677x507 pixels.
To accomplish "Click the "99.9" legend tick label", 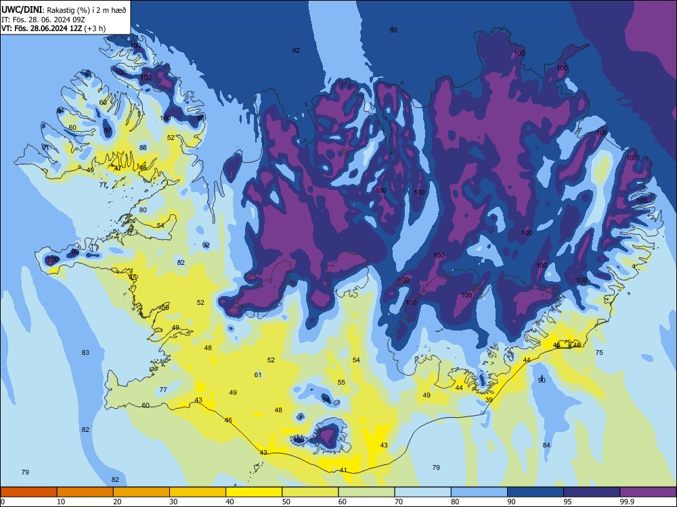I will coord(627,502).
